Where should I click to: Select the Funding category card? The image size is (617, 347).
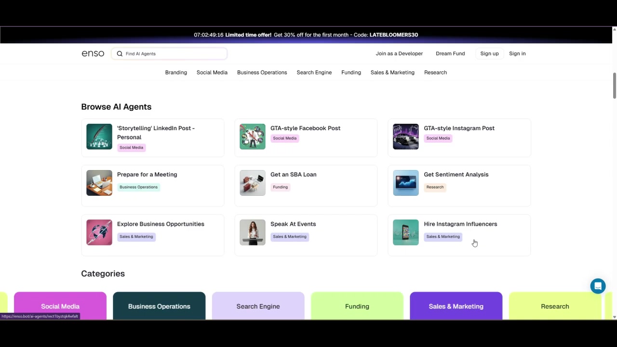coord(357,306)
